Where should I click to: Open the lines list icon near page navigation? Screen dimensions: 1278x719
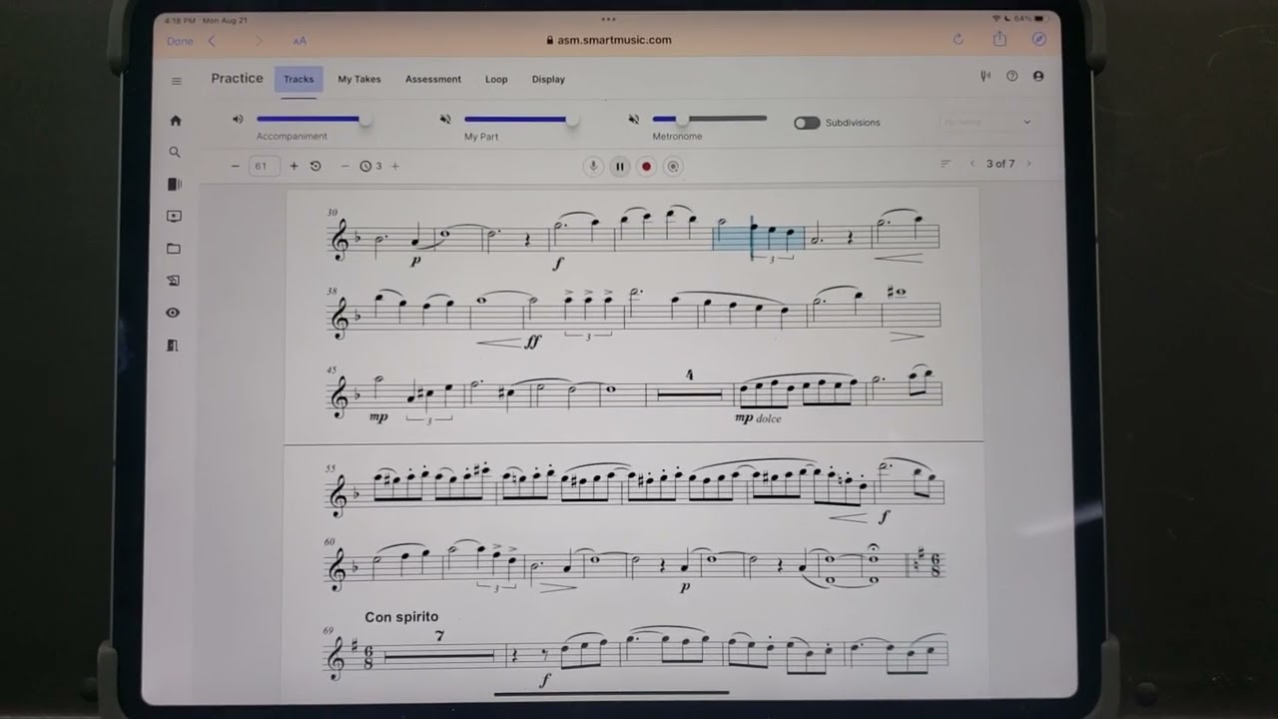(946, 164)
